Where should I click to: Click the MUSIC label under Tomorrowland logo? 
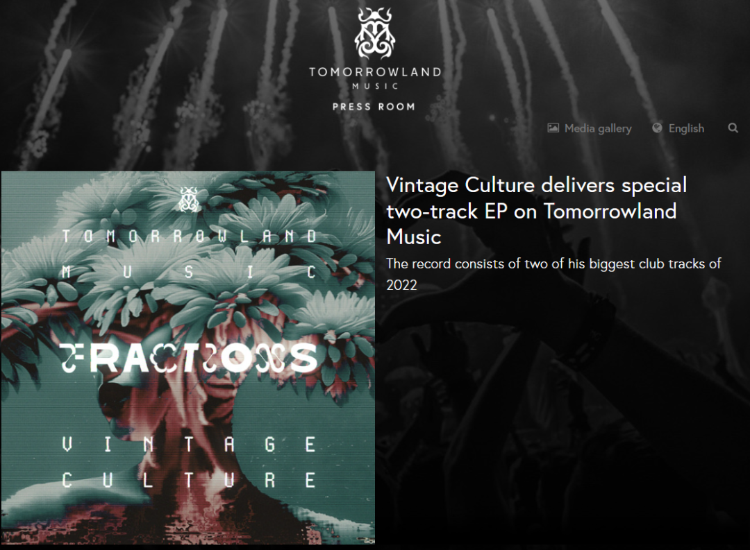375,86
